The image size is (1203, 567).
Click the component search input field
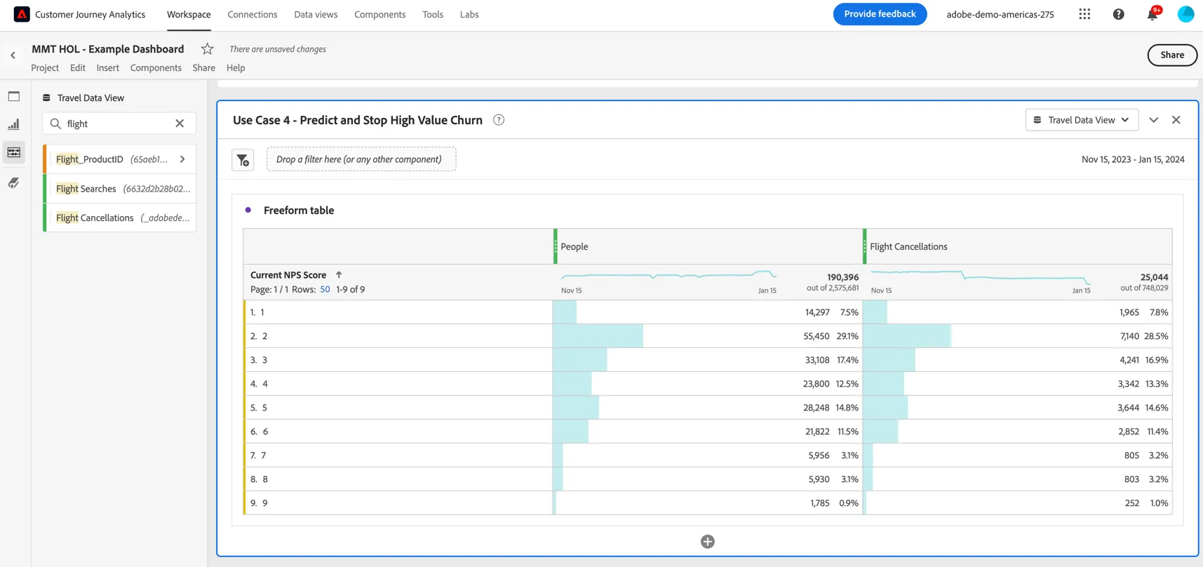point(119,124)
